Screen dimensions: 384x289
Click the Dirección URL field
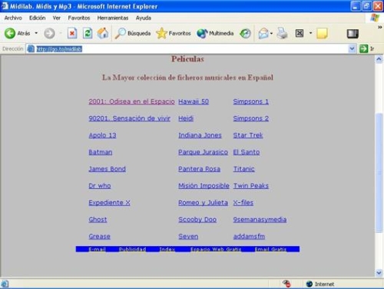(187, 48)
